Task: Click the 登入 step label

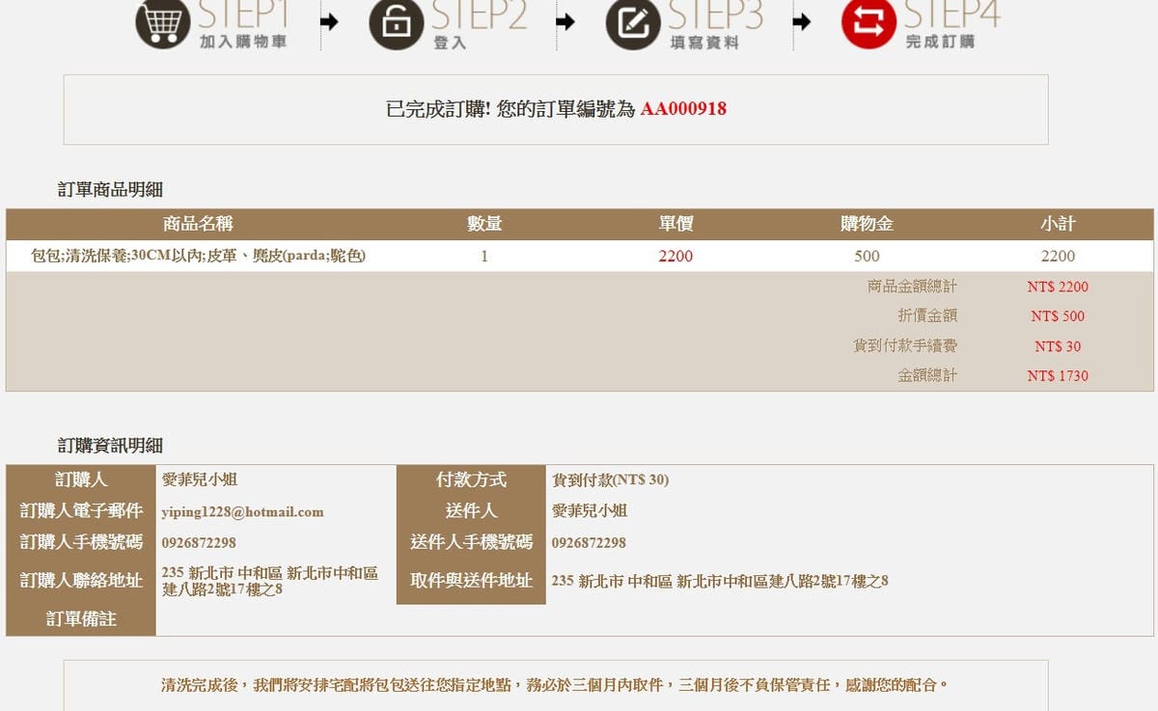Action: 451,42
